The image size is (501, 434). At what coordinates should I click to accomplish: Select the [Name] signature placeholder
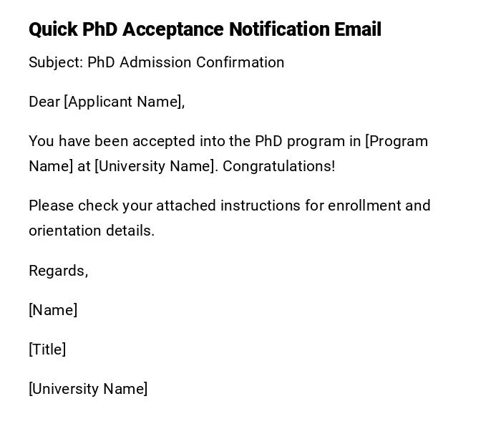click(x=53, y=310)
